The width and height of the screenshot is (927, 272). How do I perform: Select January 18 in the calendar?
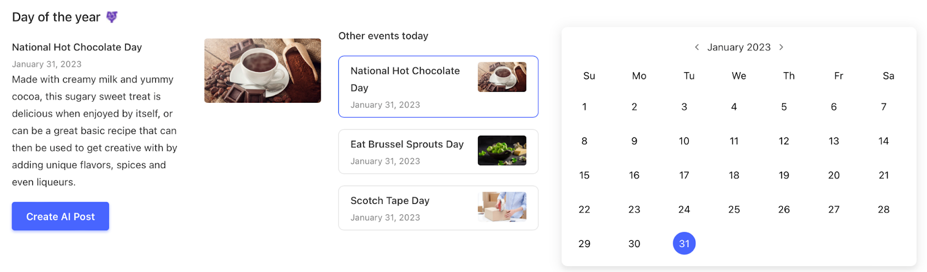pyautogui.click(x=733, y=175)
